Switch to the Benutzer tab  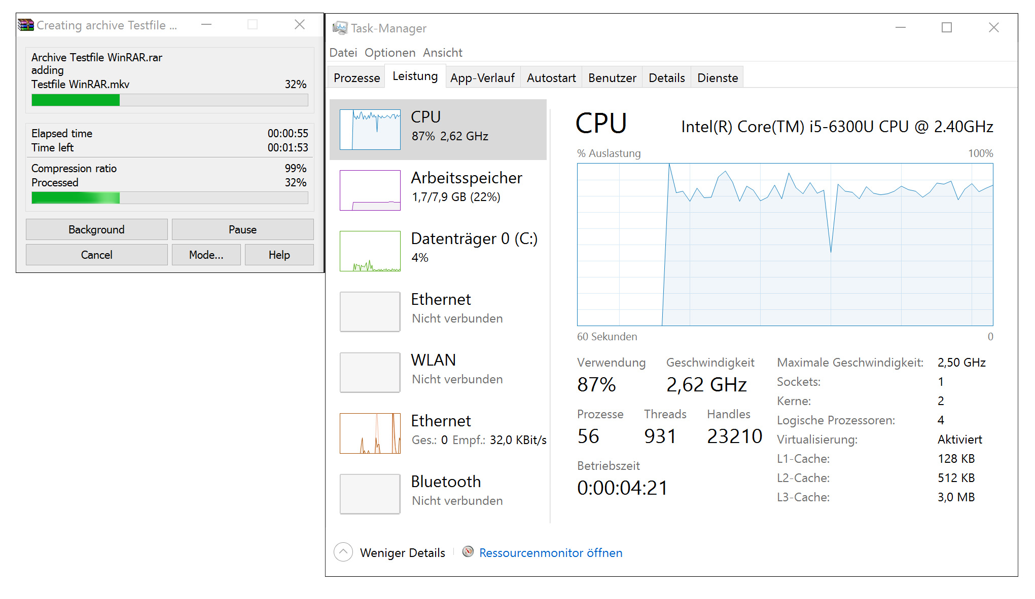click(x=612, y=77)
